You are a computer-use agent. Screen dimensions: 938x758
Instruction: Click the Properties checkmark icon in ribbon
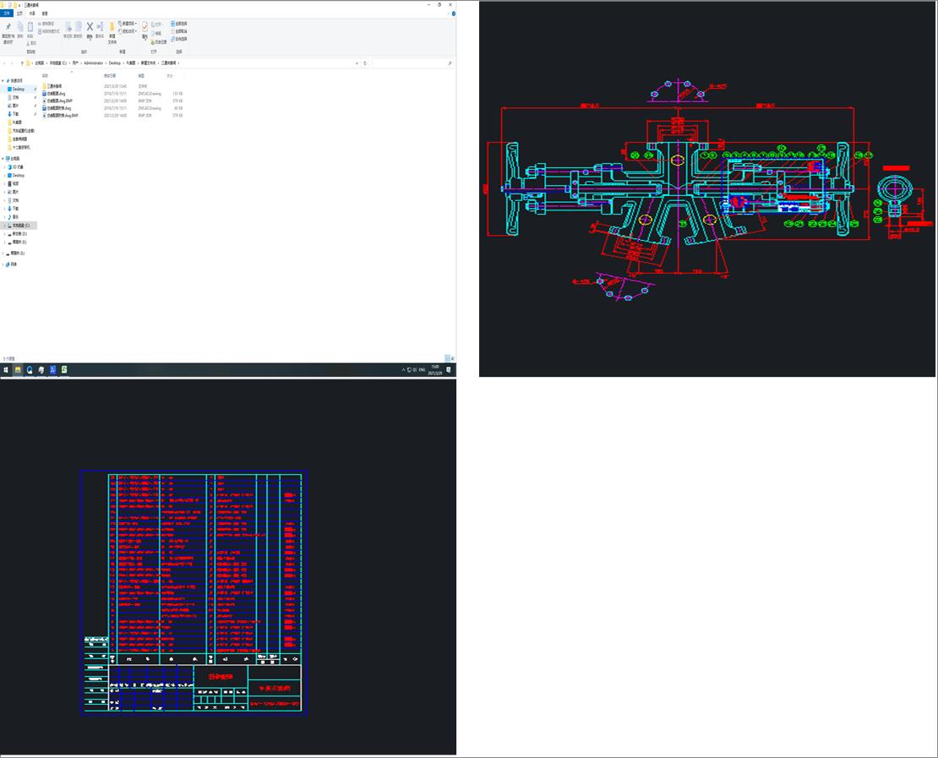145,28
